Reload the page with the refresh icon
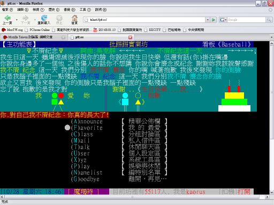 click(44, 18)
